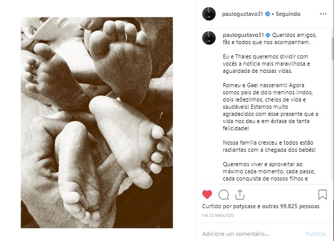Open the paulogustavo31 username in caption
Viewport: 334px width, 241px height.
(243, 35)
